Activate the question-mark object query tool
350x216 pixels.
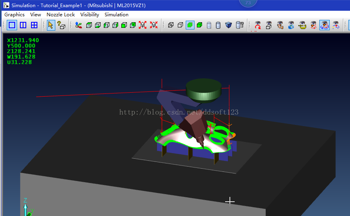pyautogui.click(x=61, y=25)
